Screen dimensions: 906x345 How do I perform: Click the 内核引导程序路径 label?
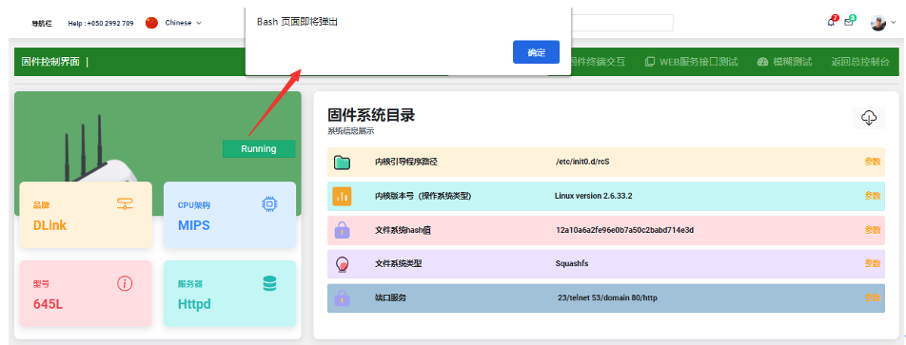tap(406, 162)
